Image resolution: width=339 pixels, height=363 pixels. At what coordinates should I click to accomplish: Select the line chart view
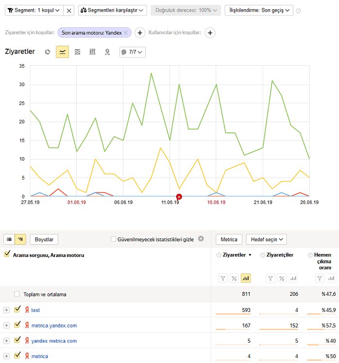click(x=62, y=52)
